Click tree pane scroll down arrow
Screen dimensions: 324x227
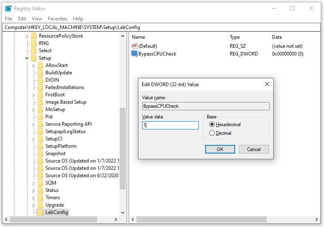123,213
